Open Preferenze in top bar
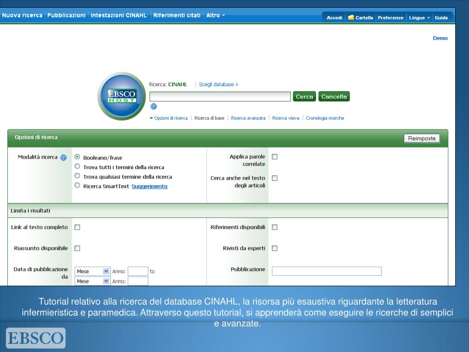The width and height of the screenshot is (469, 352). coord(391,18)
